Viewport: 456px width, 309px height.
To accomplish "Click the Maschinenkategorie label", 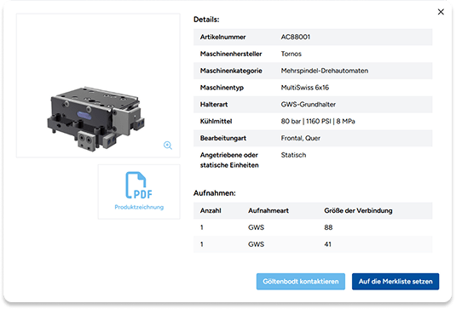I will pos(231,71).
